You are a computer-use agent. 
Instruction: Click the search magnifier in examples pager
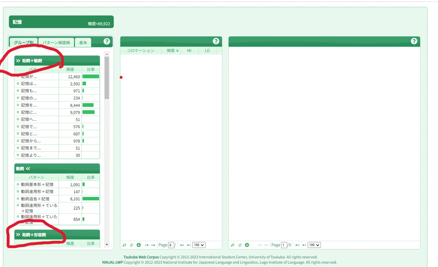(x=233, y=245)
